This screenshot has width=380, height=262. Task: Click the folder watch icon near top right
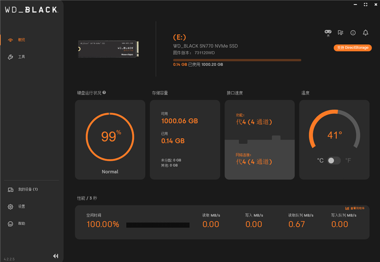coord(341,32)
